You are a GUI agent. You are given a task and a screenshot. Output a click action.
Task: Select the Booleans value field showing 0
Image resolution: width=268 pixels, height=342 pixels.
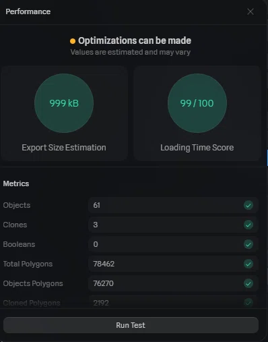173,244
